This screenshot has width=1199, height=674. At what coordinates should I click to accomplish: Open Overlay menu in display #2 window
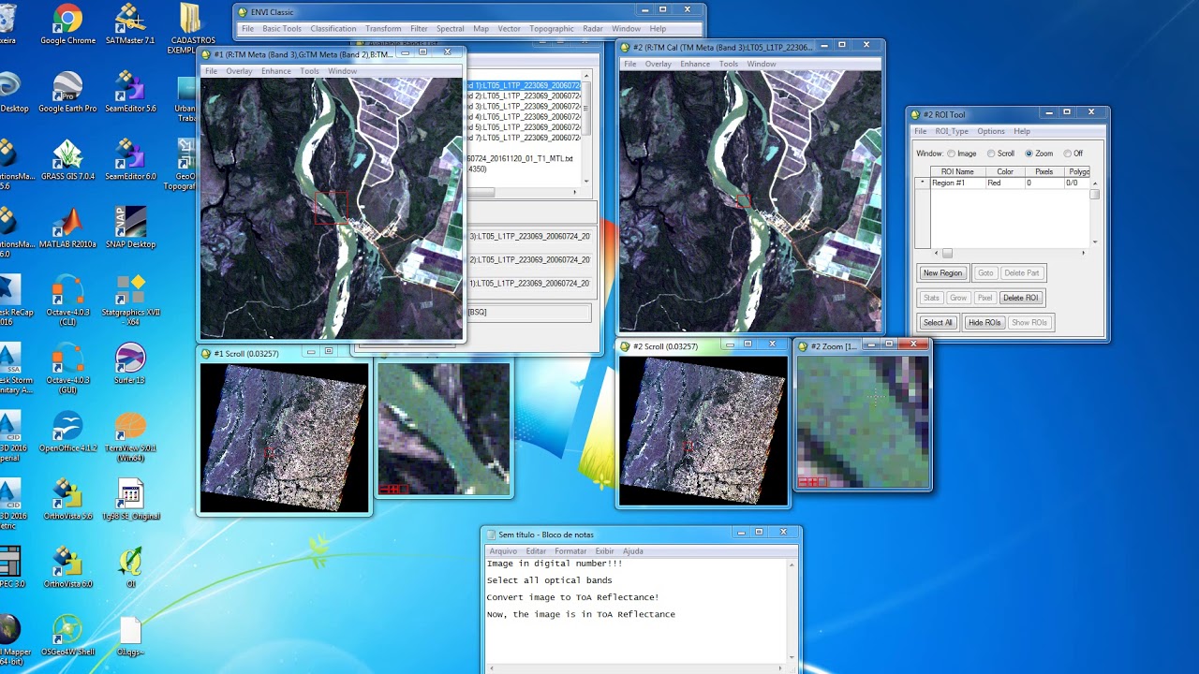pos(658,64)
